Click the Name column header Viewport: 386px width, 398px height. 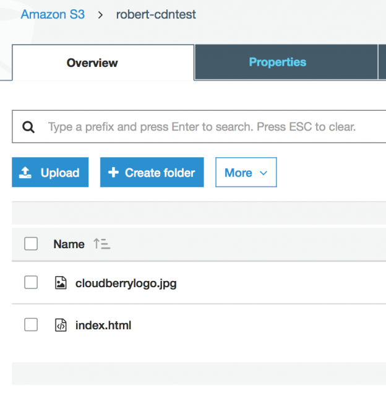click(69, 244)
